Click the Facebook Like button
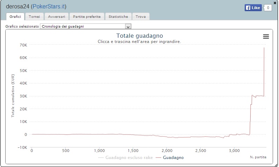This screenshot has width=279, height=167. (253, 8)
